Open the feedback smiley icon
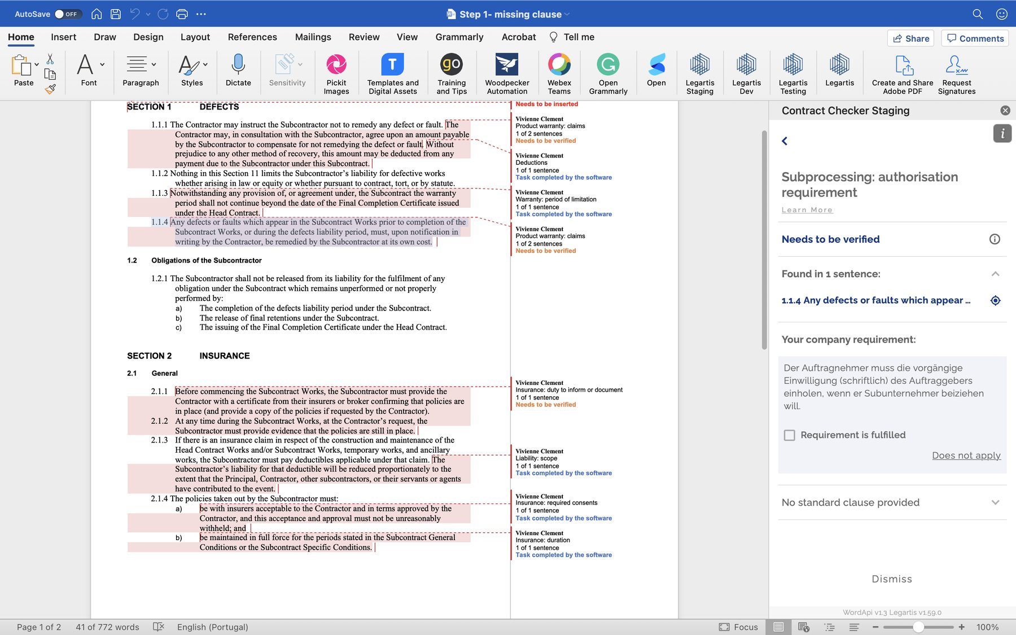This screenshot has height=635, width=1016. [1001, 14]
